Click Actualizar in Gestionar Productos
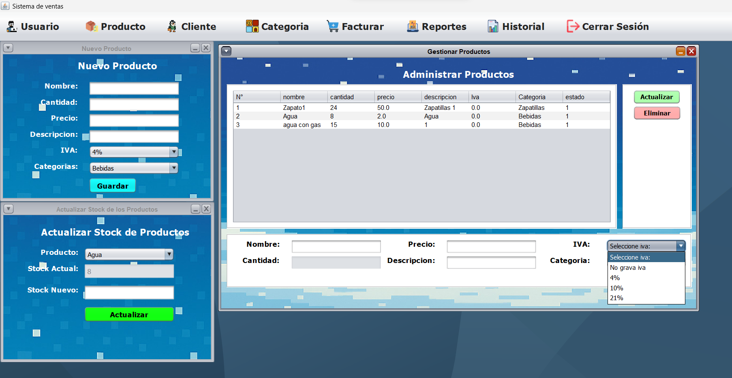This screenshot has width=732, height=378. click(x=657, y=97)
